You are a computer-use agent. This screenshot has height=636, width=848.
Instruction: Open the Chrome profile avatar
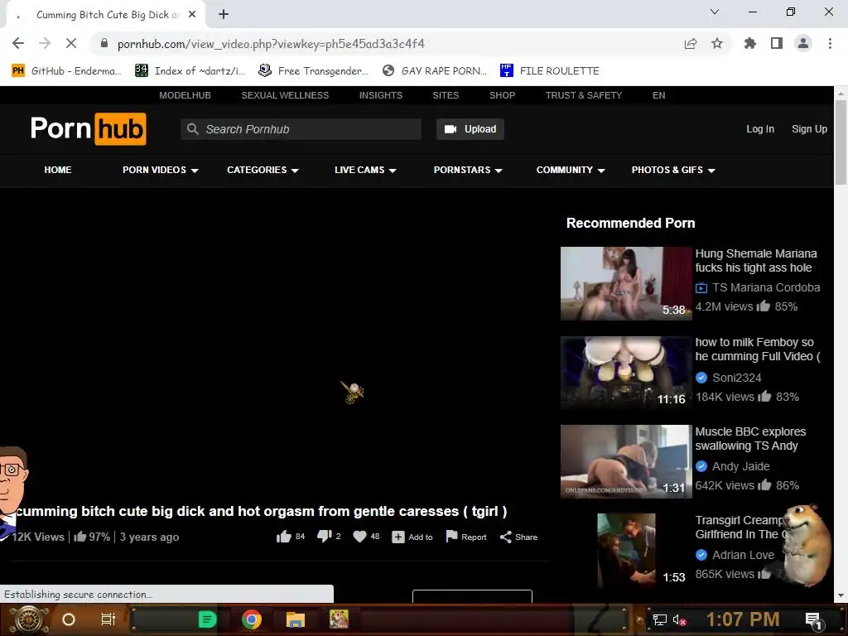click(803, 43)
